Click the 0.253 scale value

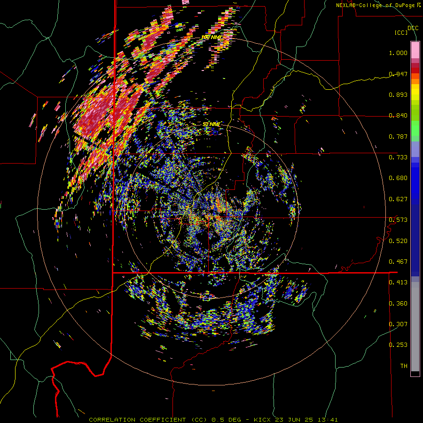398,345
